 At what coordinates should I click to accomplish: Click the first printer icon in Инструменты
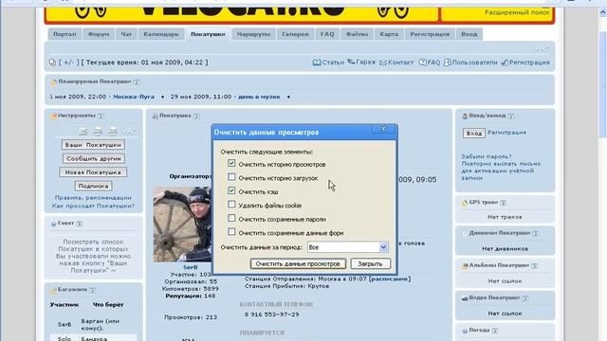pyautogui.click(x=98, y=132)
